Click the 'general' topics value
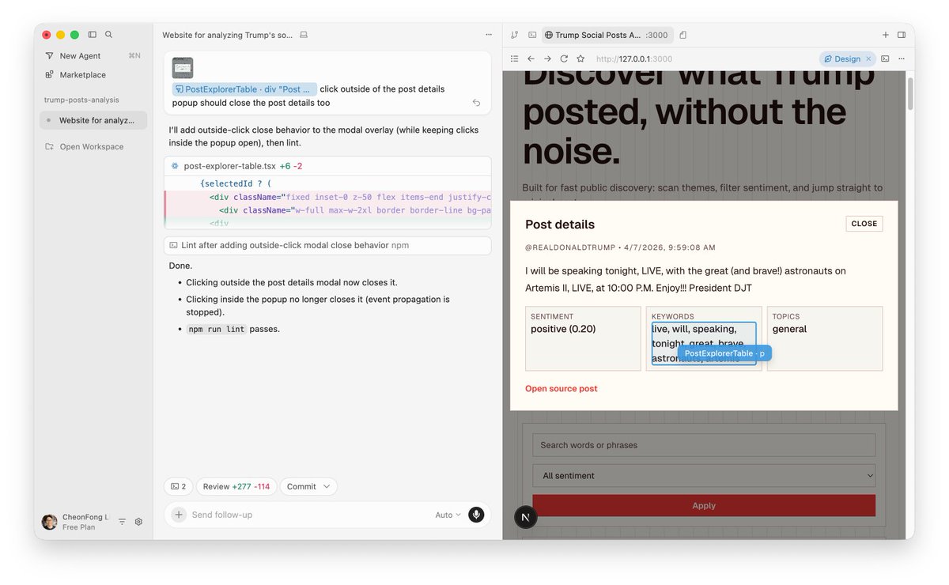The image size is (949, 585). point(789,329)
